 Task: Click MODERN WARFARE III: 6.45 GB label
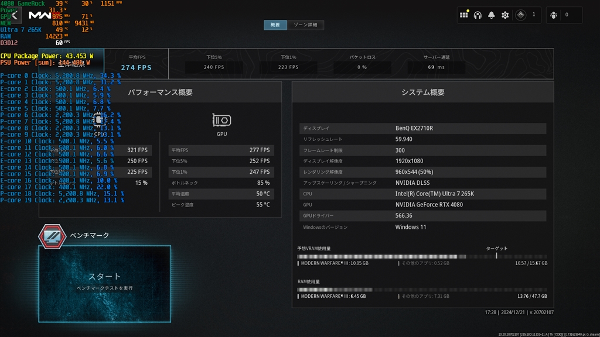pos(333,296)
